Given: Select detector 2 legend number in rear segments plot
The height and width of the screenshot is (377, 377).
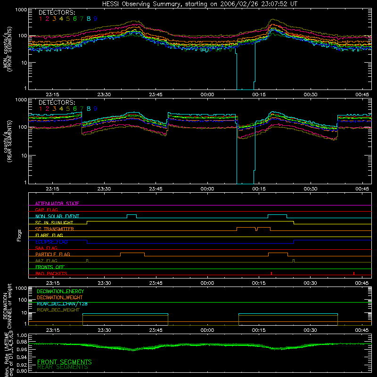Looking at the screenshot, I should (x=48, y=109).
